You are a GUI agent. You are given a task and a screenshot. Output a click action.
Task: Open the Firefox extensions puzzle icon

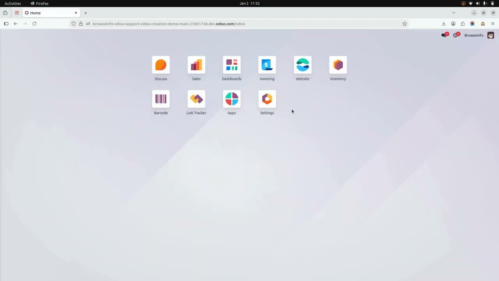coord(463,24)
